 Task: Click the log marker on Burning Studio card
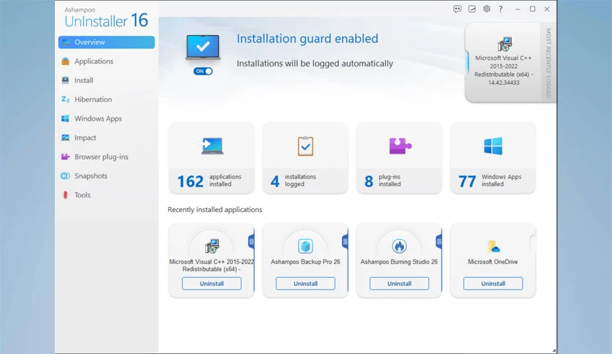click(x=439, y=241)
